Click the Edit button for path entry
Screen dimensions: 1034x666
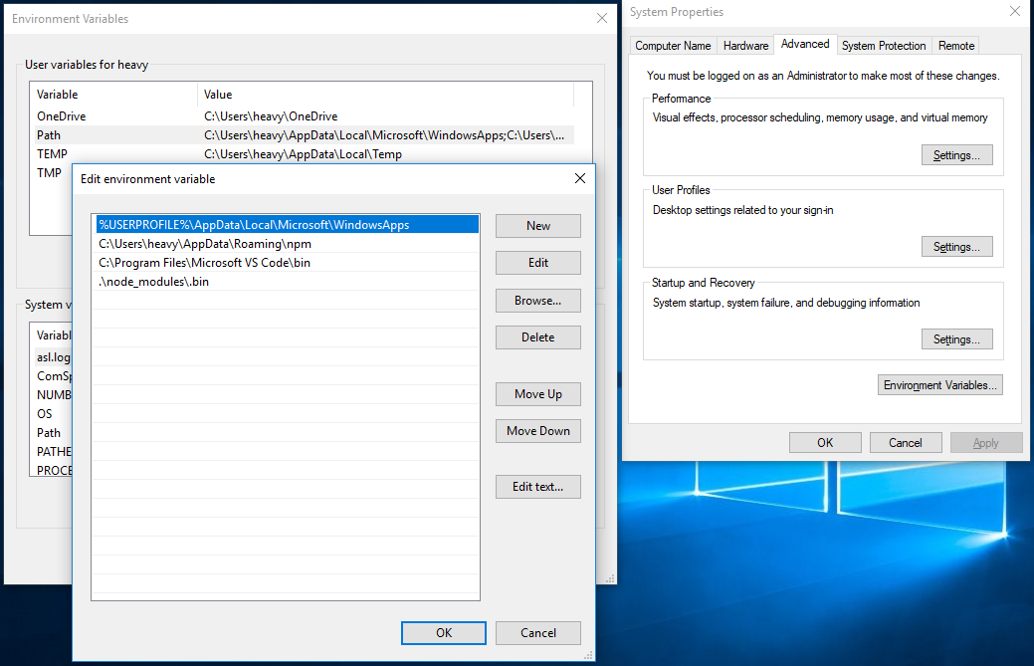click(x=538, y=263)
